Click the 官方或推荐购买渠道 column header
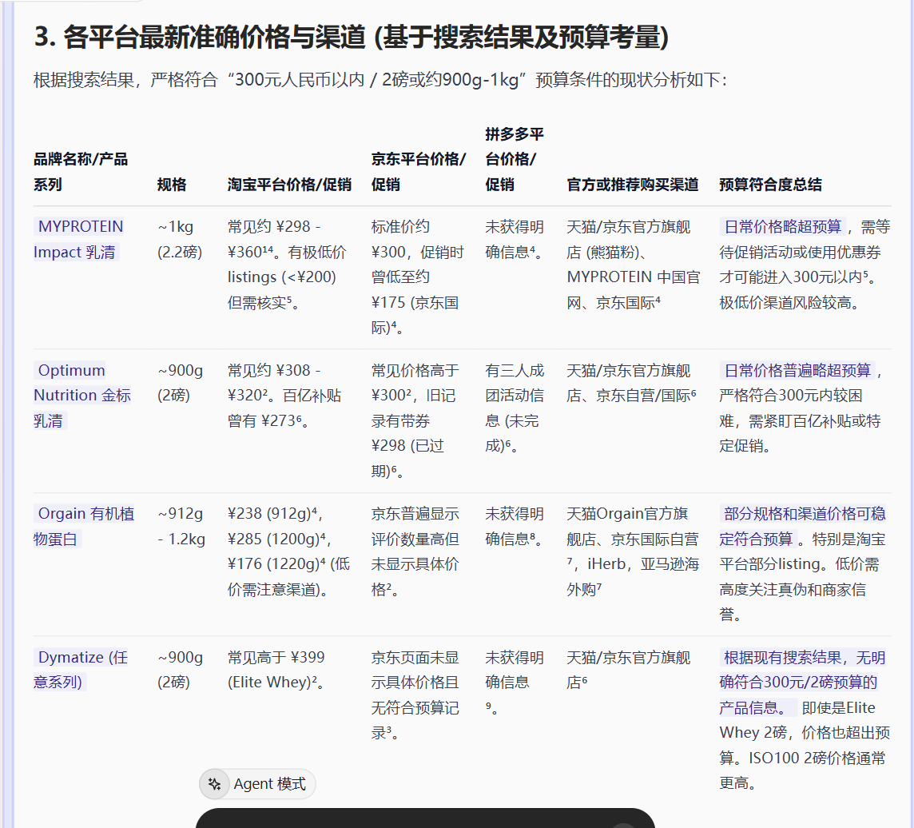Screen dimensions: 914x828 point(632,185)
